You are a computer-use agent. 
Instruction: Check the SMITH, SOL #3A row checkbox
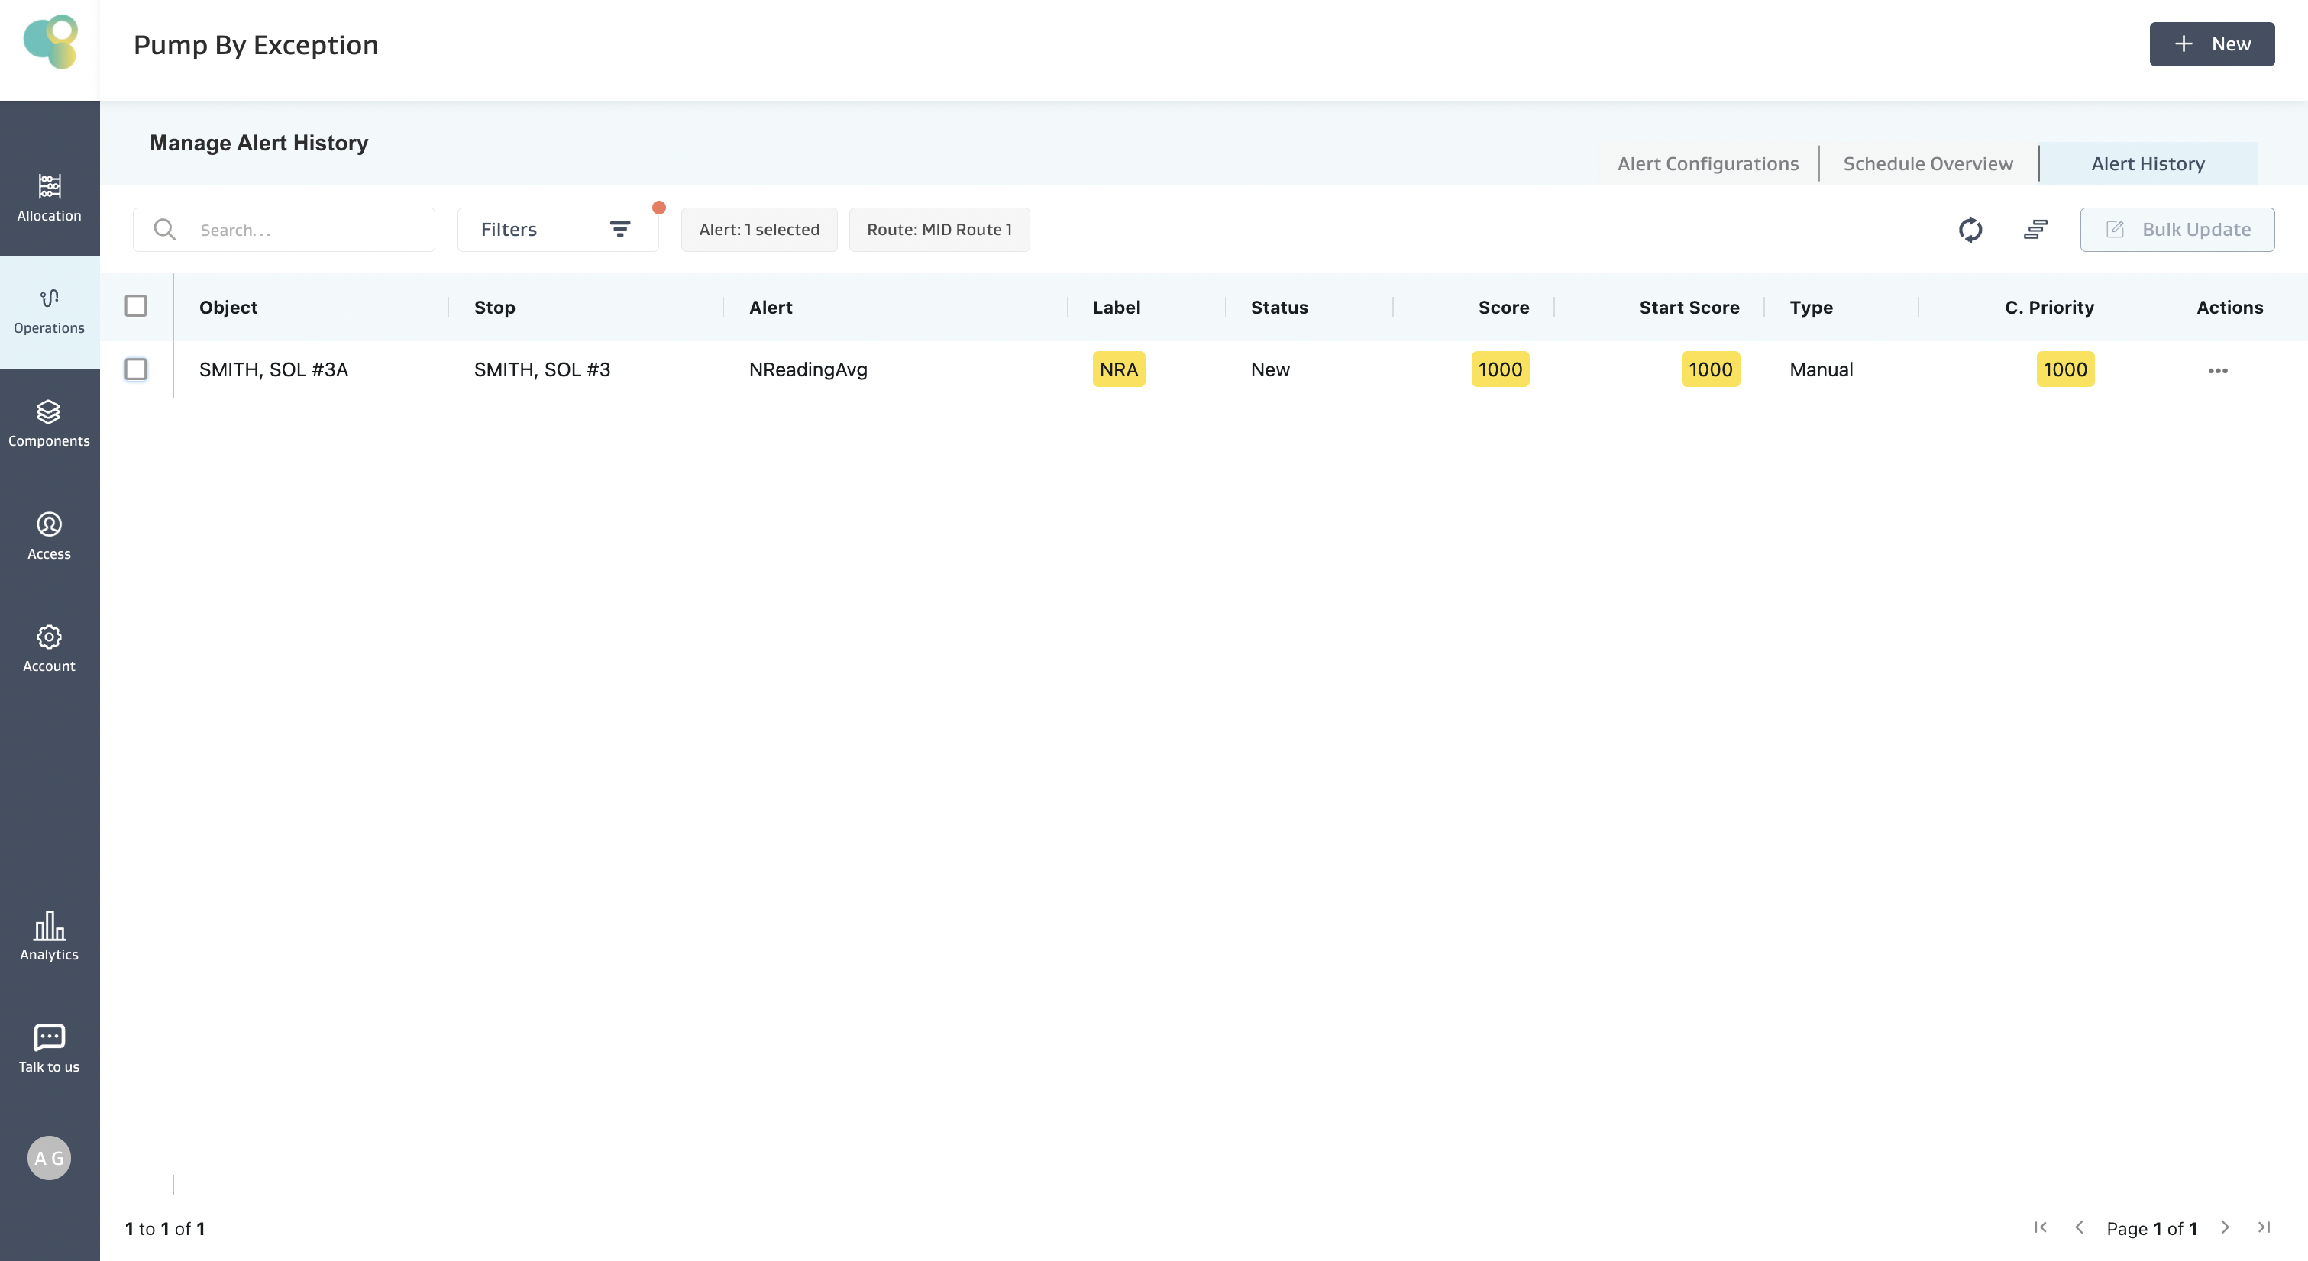[x=136, y=369]
